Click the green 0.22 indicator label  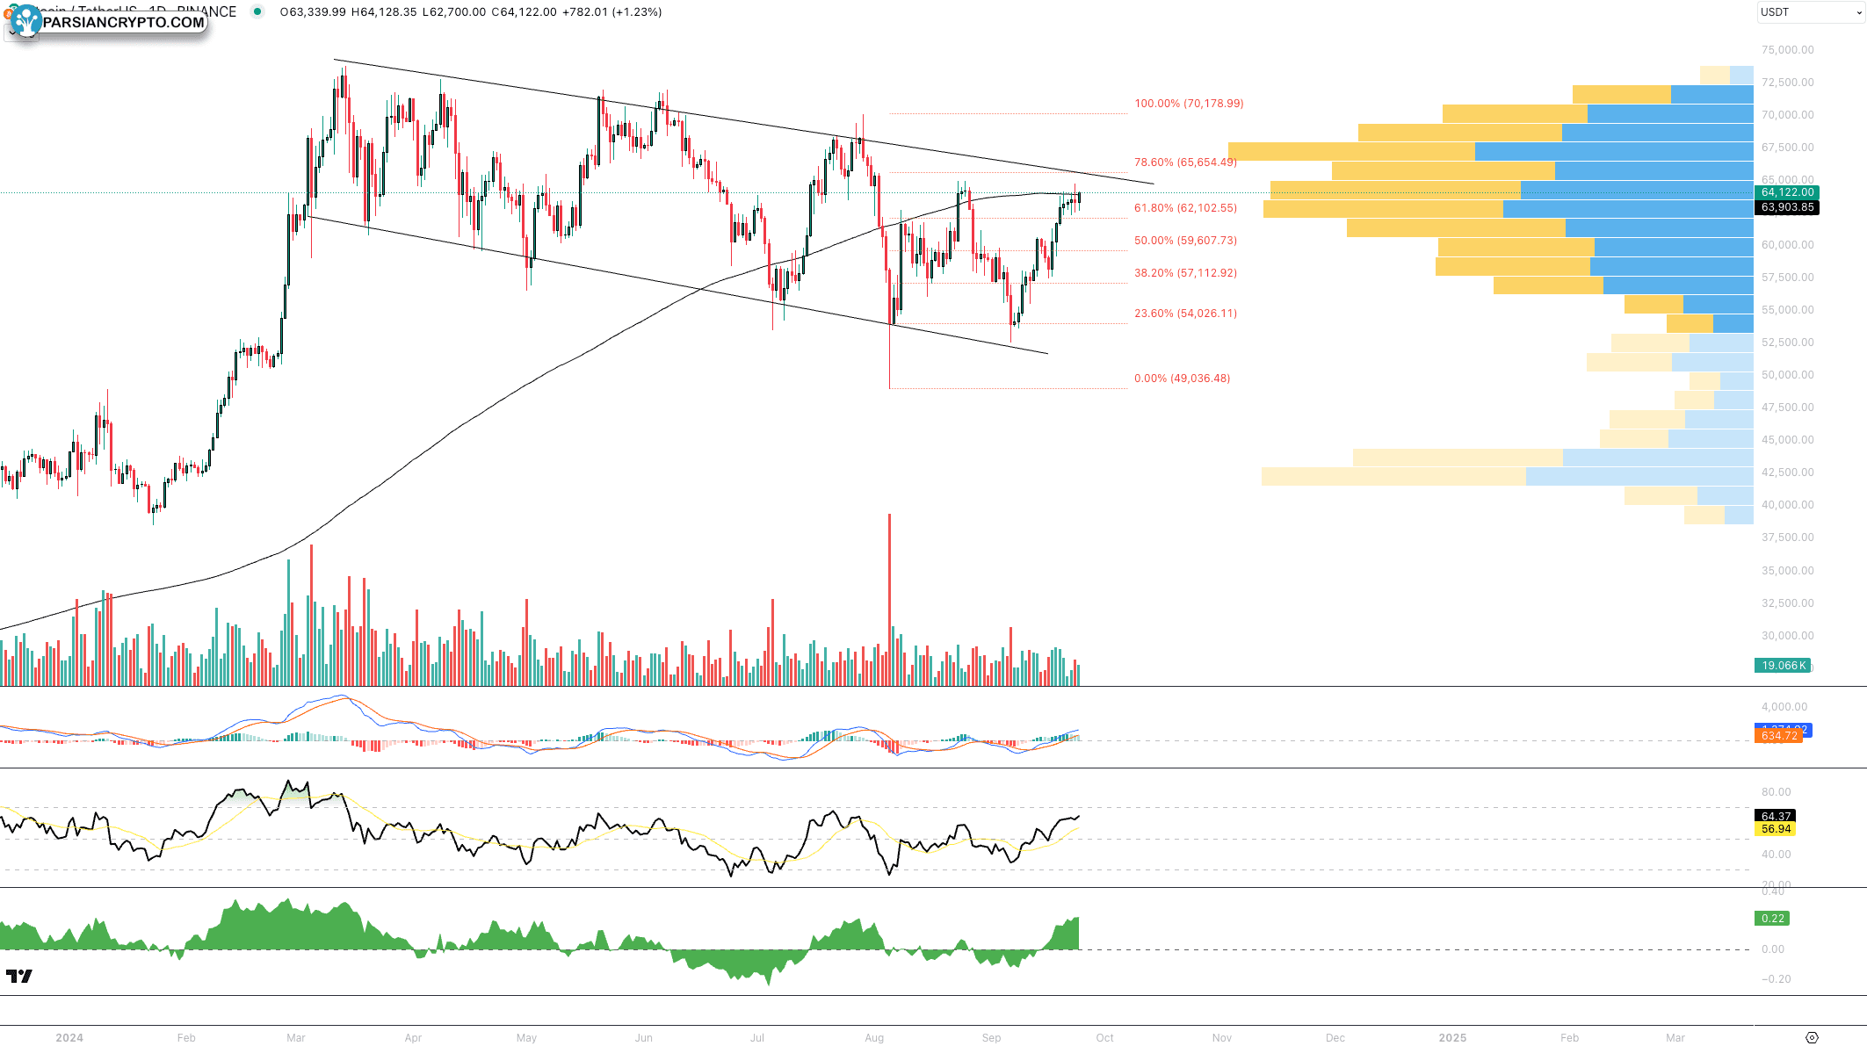point(1772,918)
